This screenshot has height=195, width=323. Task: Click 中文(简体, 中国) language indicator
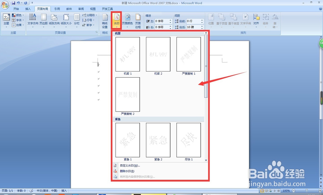[47, 191]
